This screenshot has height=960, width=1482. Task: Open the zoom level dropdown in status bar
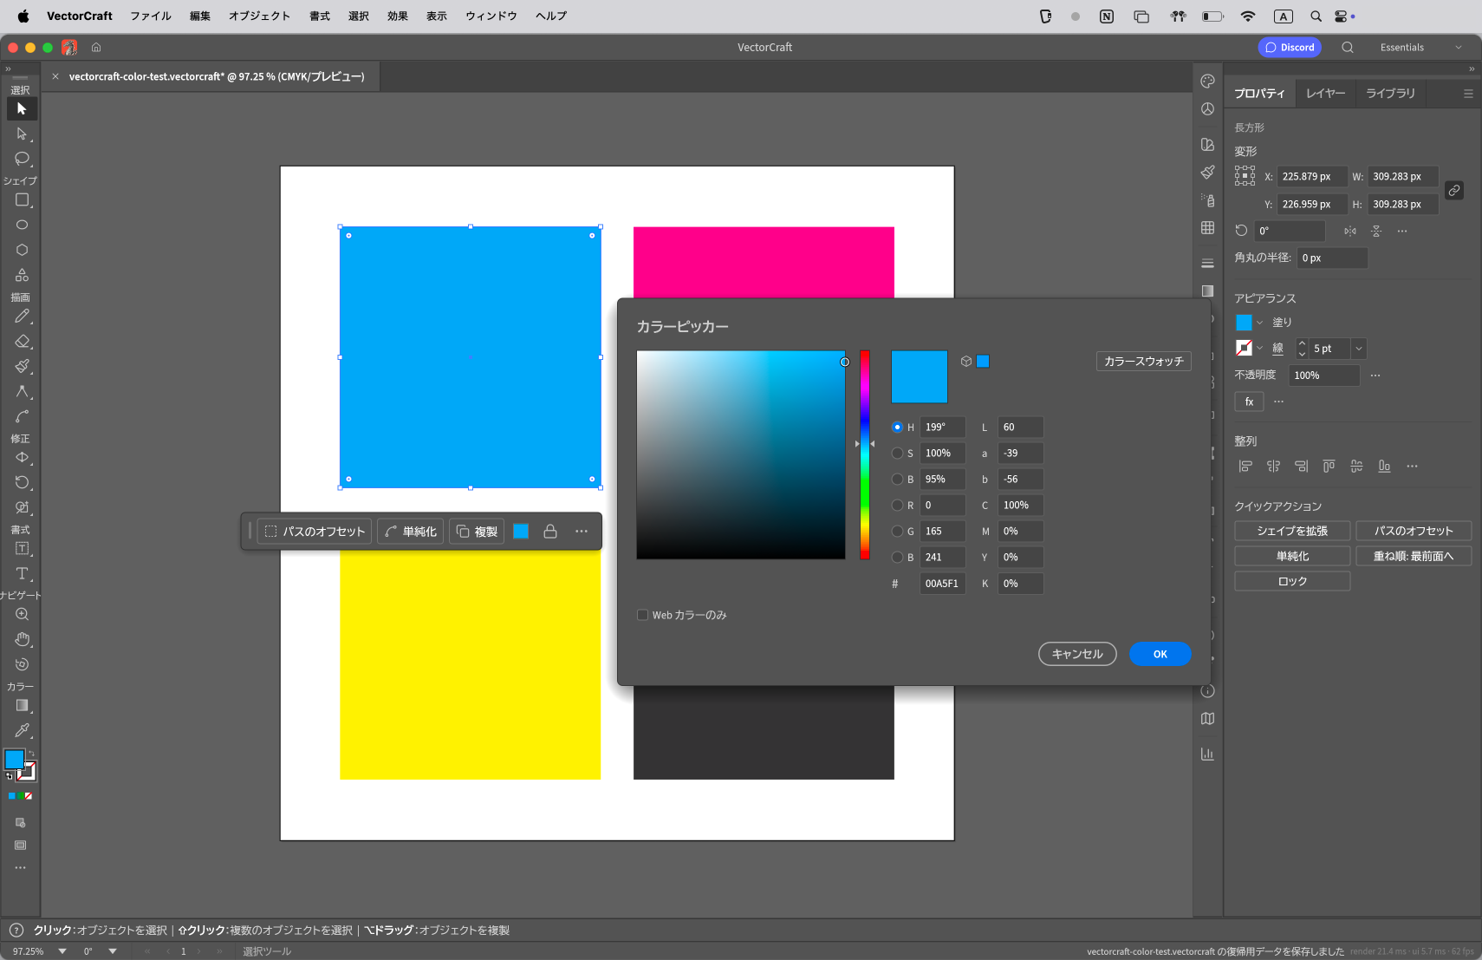pyautogui.click(x=62, y=951)
